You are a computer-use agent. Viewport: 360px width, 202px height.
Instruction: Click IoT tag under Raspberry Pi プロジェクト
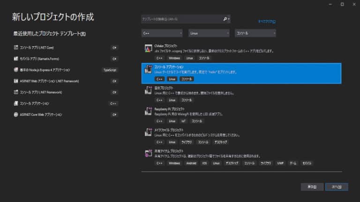[183, 121]
